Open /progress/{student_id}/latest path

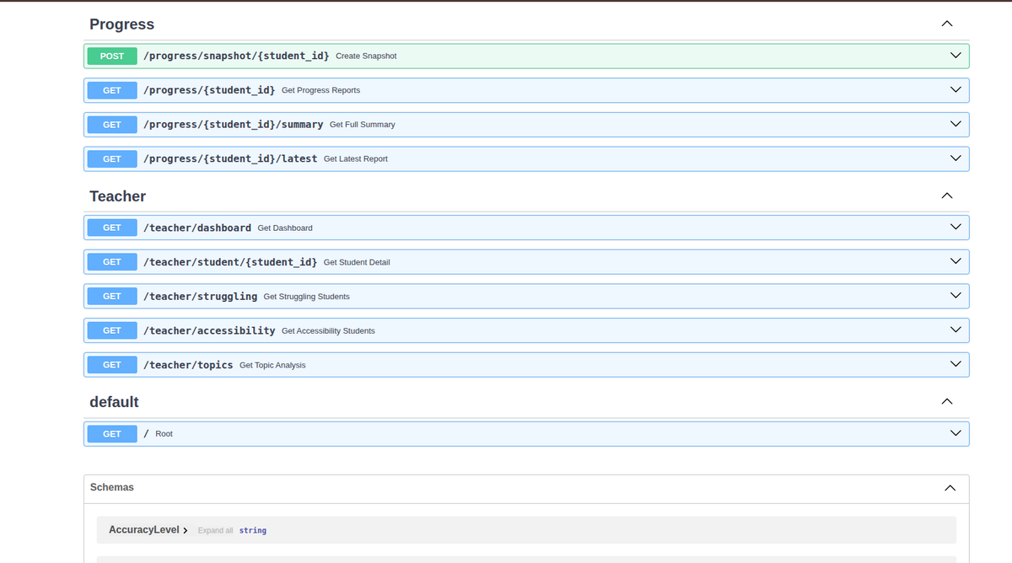click(230, 158)
